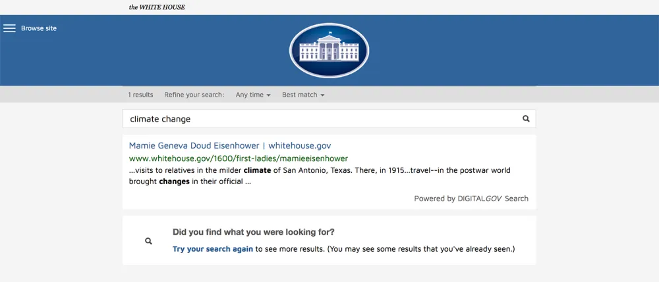Select the Browse site menu label

point(39,28)
